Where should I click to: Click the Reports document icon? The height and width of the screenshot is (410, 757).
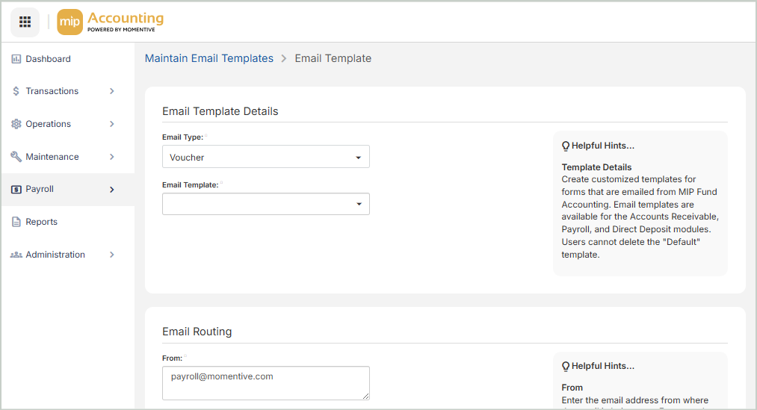pyautogui.click(x=16, y=222)
